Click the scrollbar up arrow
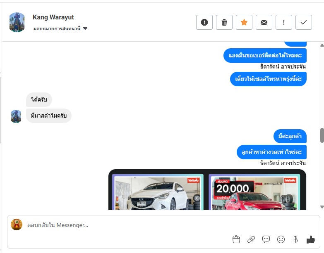 pyautogui.click(x=322, y=45)
